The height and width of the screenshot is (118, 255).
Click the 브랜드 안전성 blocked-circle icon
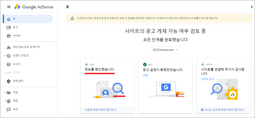pos(8,56)
